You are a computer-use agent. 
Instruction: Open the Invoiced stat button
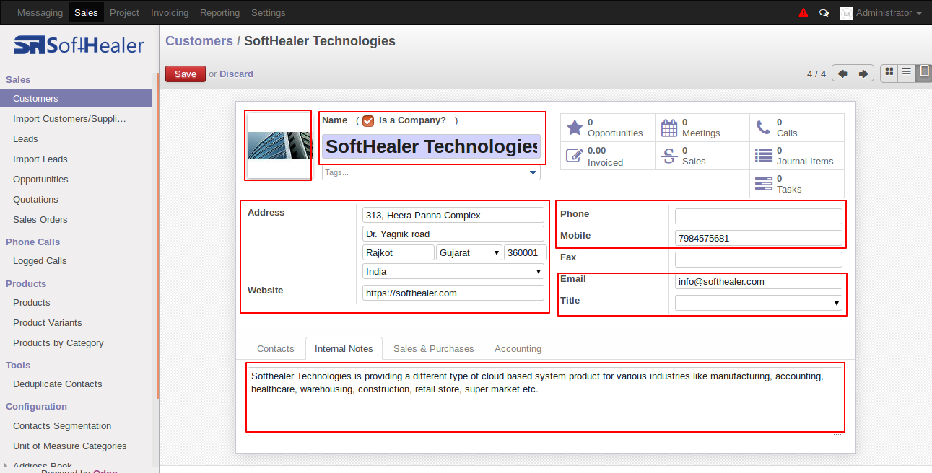608,156
